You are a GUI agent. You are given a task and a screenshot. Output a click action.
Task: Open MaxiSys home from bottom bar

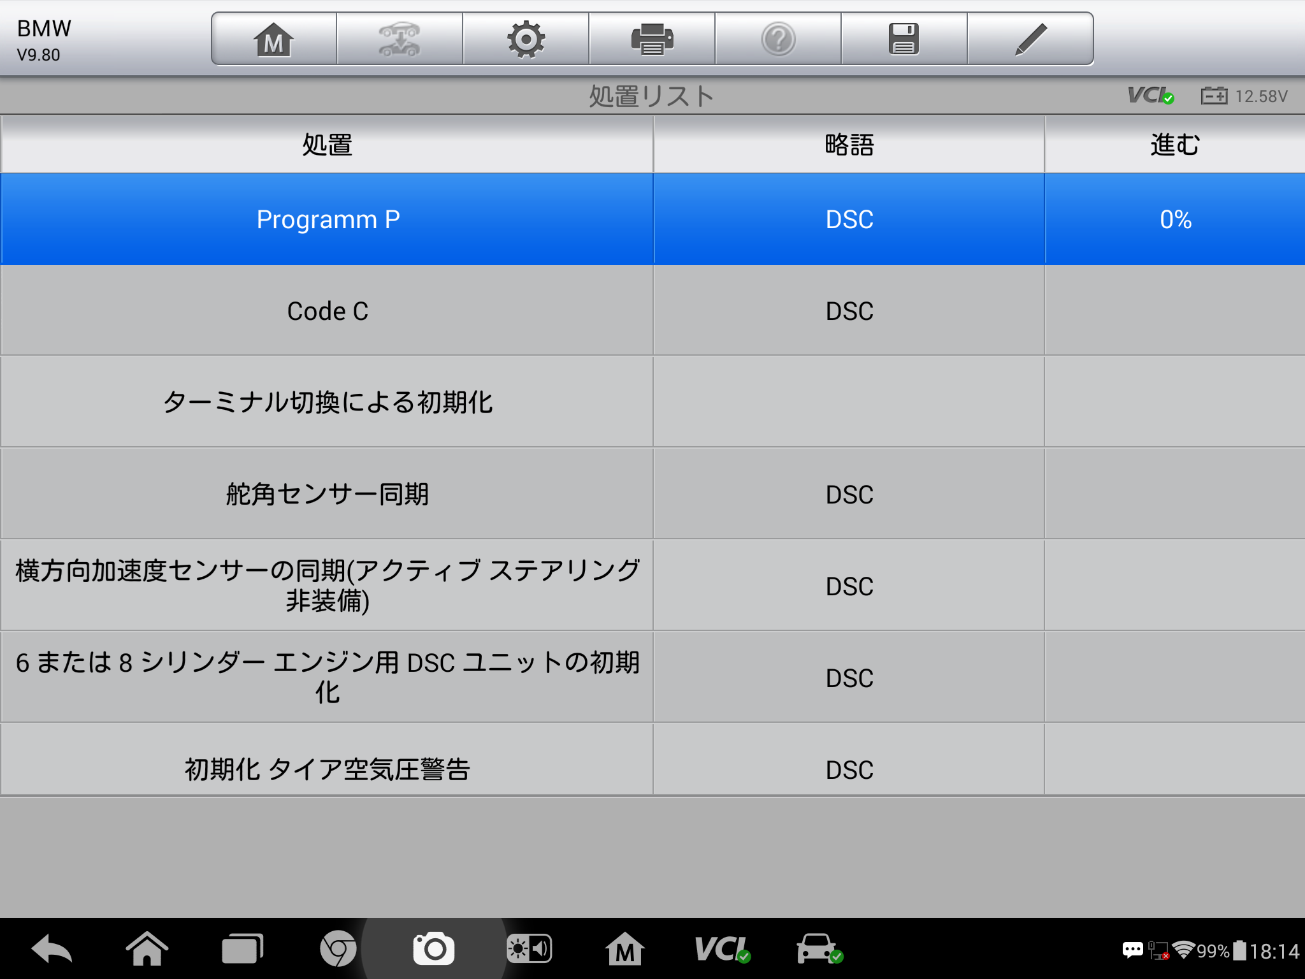tap(624, 949)
